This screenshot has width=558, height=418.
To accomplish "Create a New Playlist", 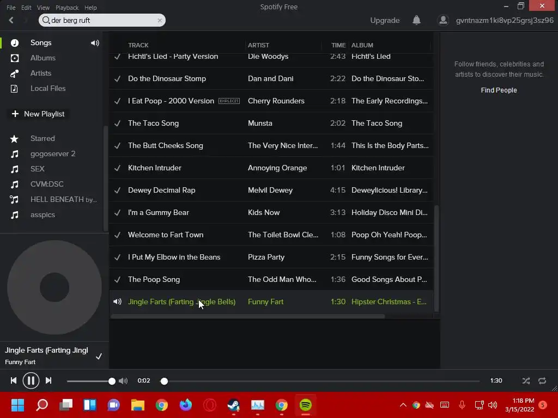I will pos(38,114).
